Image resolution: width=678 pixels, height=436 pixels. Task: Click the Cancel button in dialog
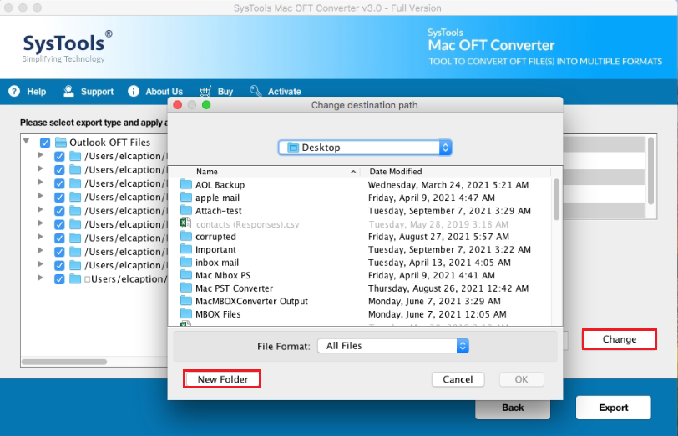[458, 379]
